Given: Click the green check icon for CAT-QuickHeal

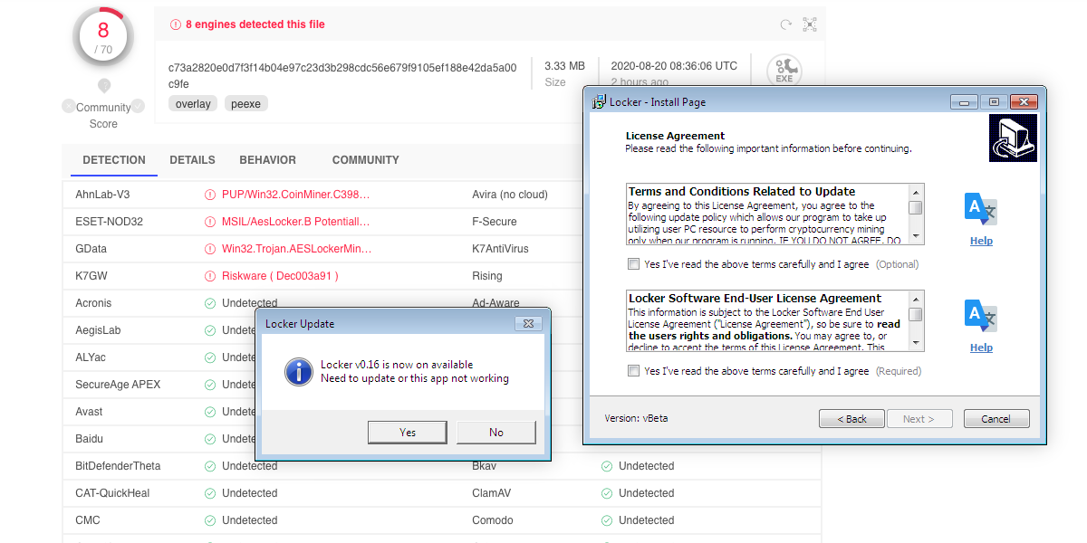Looking at the screenshot, I should coord(210,493).
